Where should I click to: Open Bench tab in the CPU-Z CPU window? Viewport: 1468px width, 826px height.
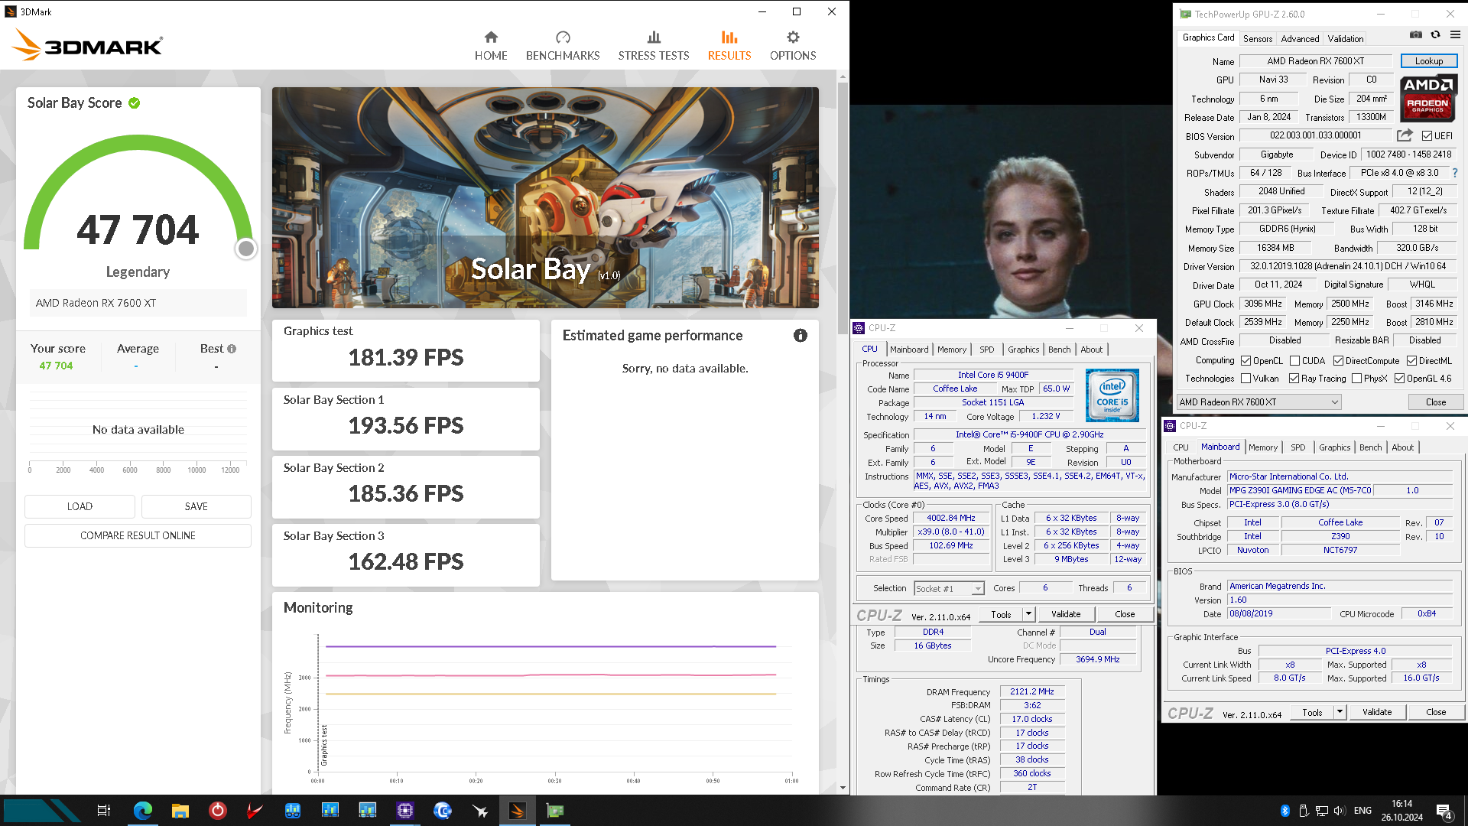(x=1059, y=350)
